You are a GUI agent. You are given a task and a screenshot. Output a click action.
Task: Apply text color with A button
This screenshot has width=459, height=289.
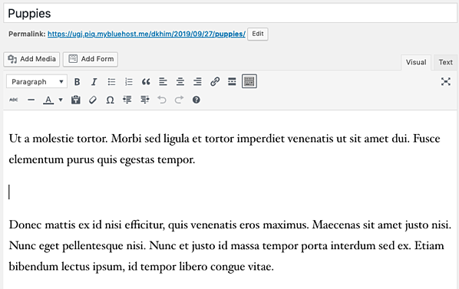pyautogui.click(x=48, y=100)
